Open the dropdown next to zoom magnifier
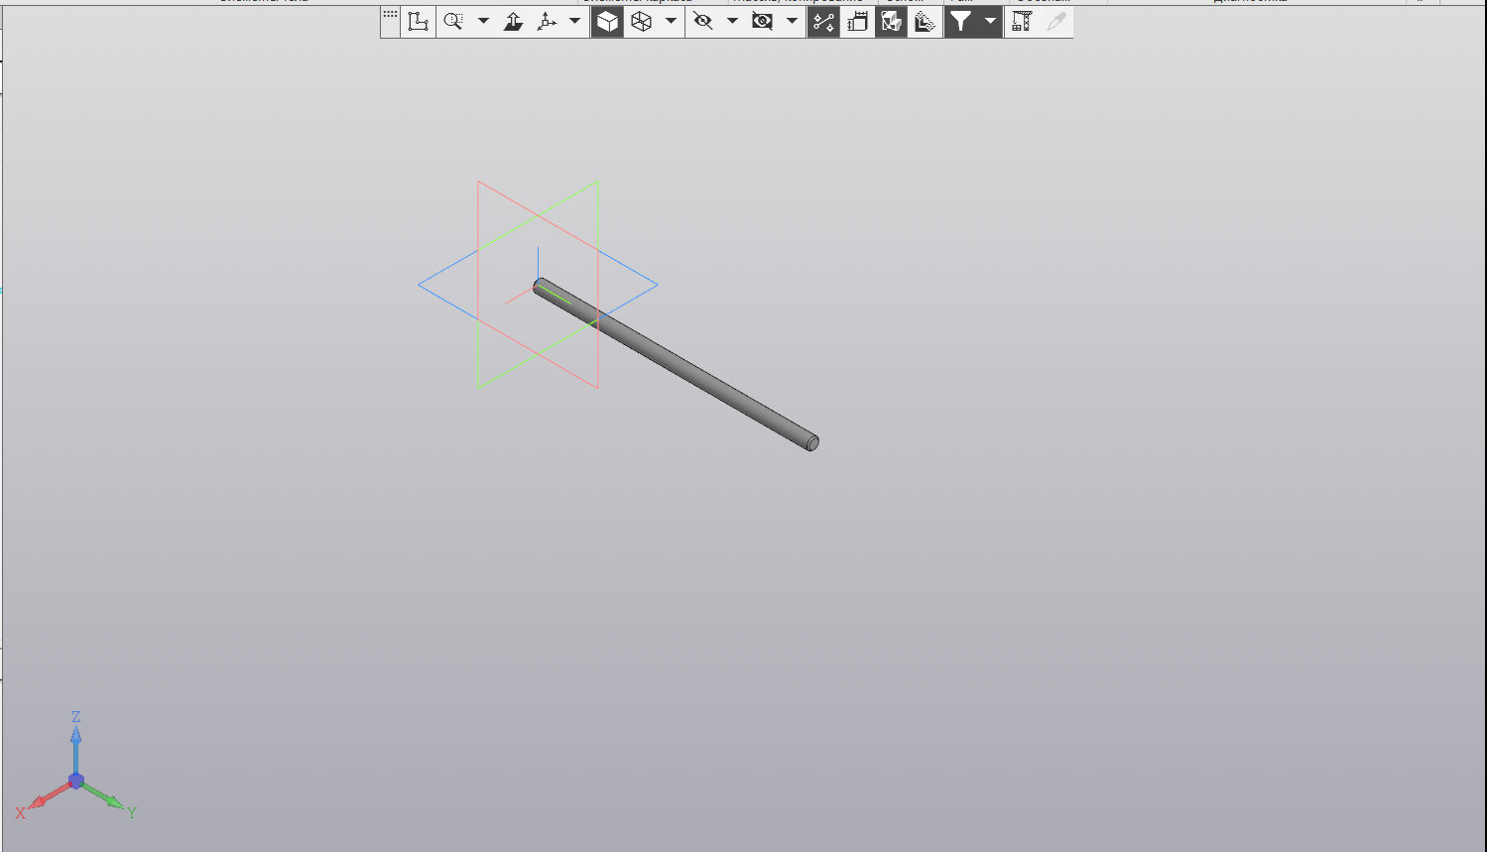The width and height of the screenshot is (1487, 852). pyautogui.click(x=483, y=21)
